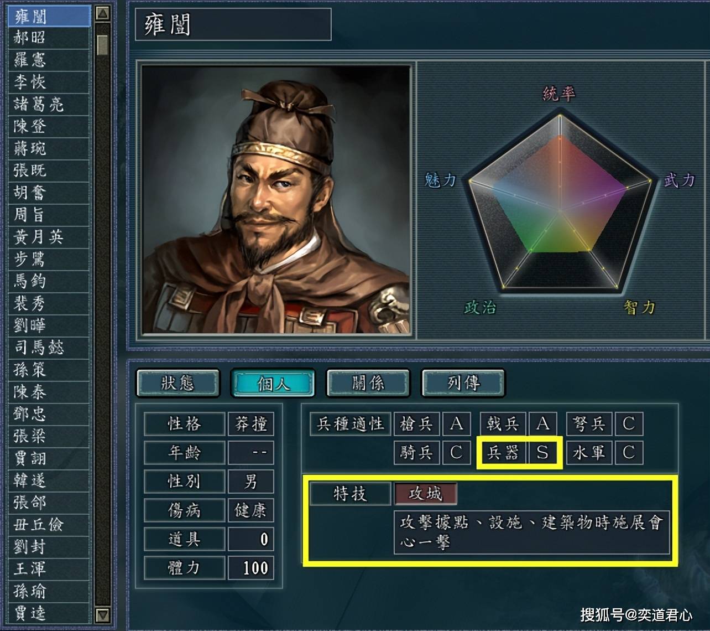Switch to the 個人 tab
Viewport: 710px width, 631px height.
[273, 383]
